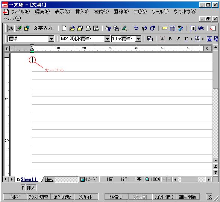Click the ヘルプ function key button

15,197
